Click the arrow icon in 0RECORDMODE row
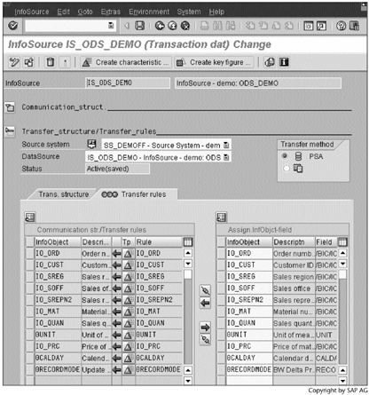 [117, 369]
